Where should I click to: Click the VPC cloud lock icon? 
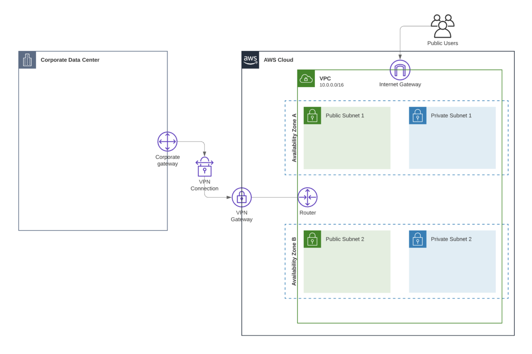pyautogui.click(x=306, y=79)
